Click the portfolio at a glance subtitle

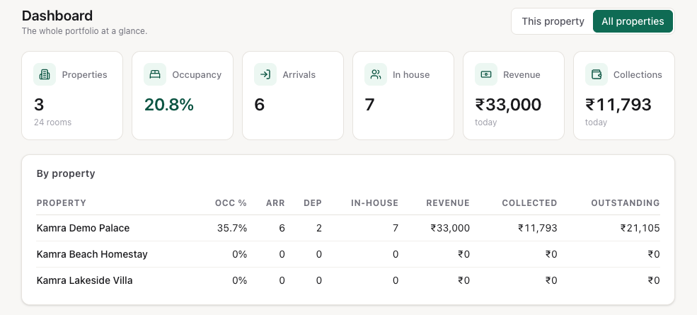coord(84,32)
